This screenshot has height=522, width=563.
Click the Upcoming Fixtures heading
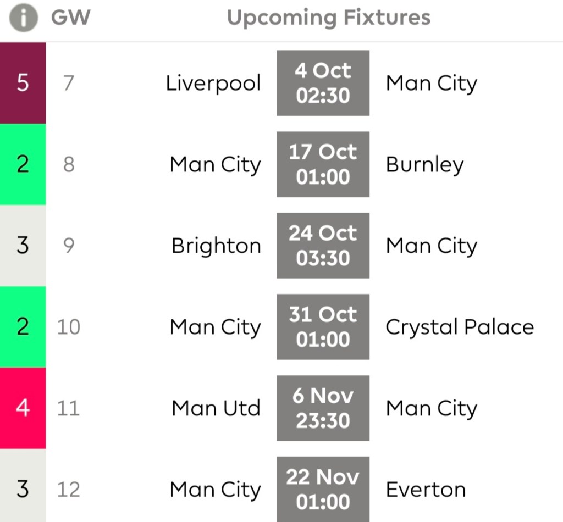tap(328, 18)
